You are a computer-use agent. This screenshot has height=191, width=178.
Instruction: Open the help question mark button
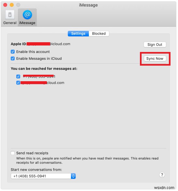[x=162, y=175]
